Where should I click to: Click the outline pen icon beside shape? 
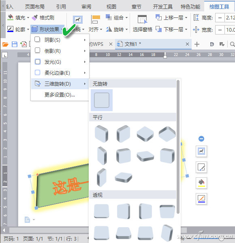201,199
